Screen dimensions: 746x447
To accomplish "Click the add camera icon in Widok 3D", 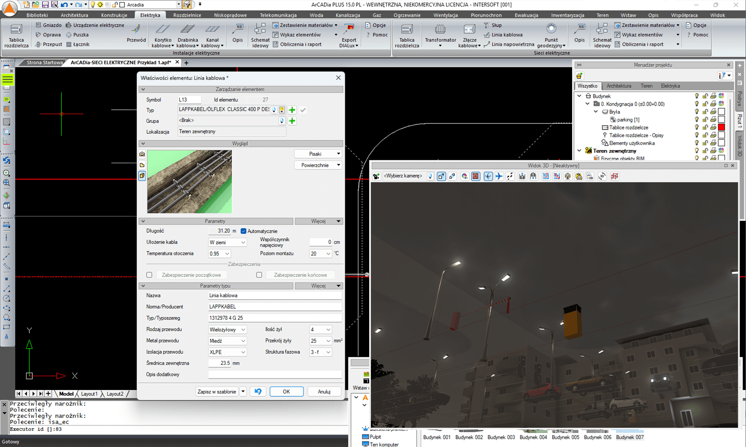I will click(376, 176).
